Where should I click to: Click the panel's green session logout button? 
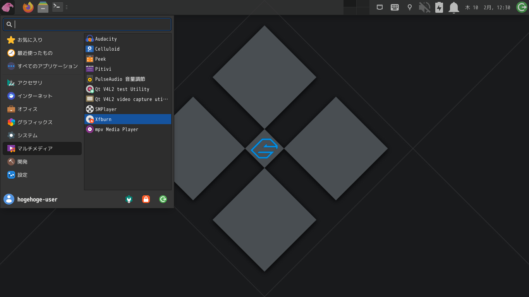point(522,7)
